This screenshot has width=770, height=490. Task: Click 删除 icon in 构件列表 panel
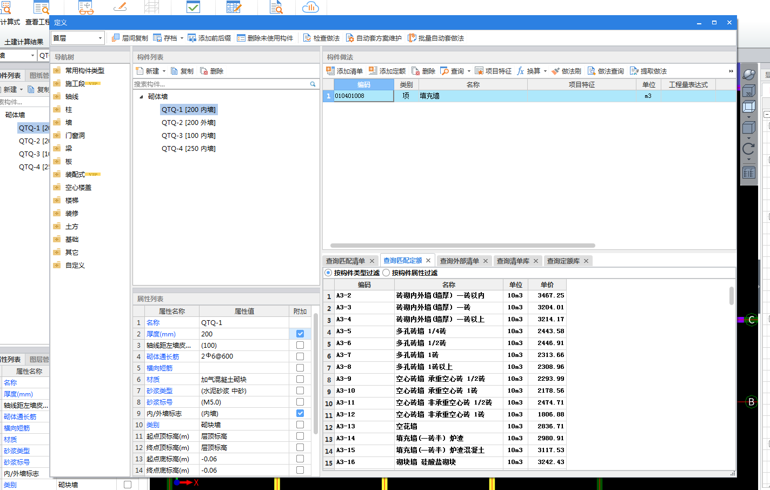point(204,71)
